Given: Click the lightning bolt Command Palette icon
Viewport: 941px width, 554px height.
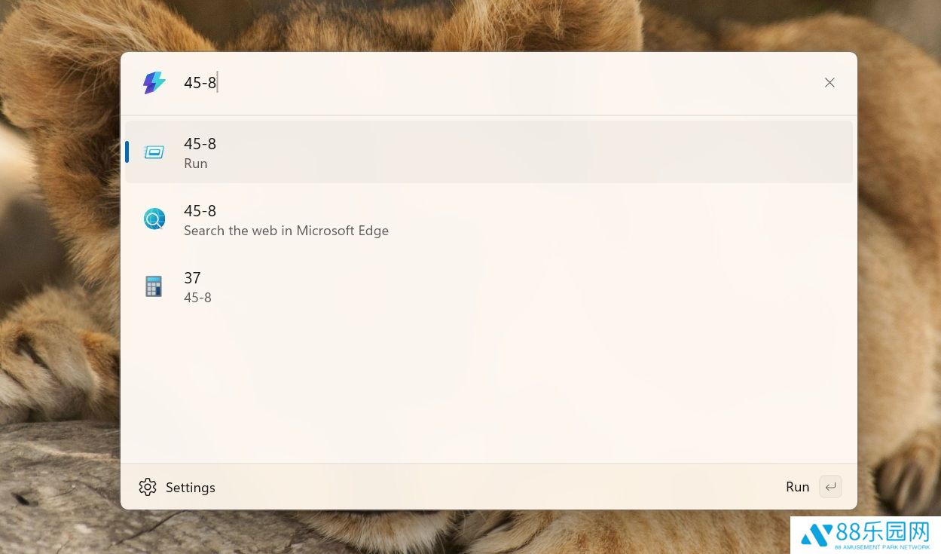Looking at the screenshot, I should coord(154,83).
